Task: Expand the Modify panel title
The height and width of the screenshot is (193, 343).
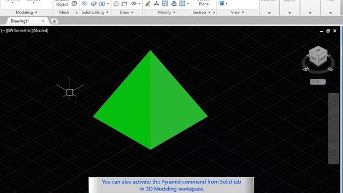Action: [167, 12]
